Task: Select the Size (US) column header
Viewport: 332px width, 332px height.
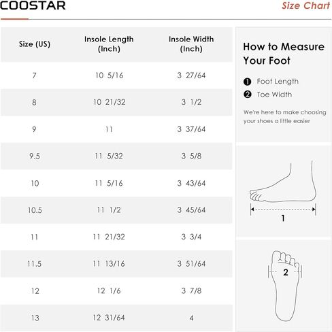Action: 35,44
